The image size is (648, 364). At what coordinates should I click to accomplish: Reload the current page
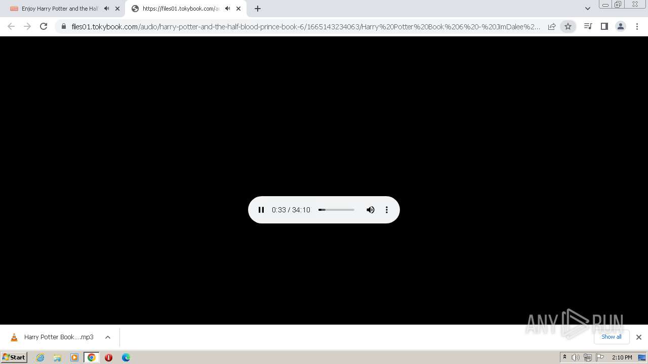[44, 27]
